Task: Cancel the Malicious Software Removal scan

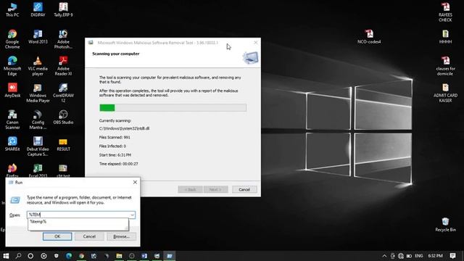Action: [x=244, y=189]
